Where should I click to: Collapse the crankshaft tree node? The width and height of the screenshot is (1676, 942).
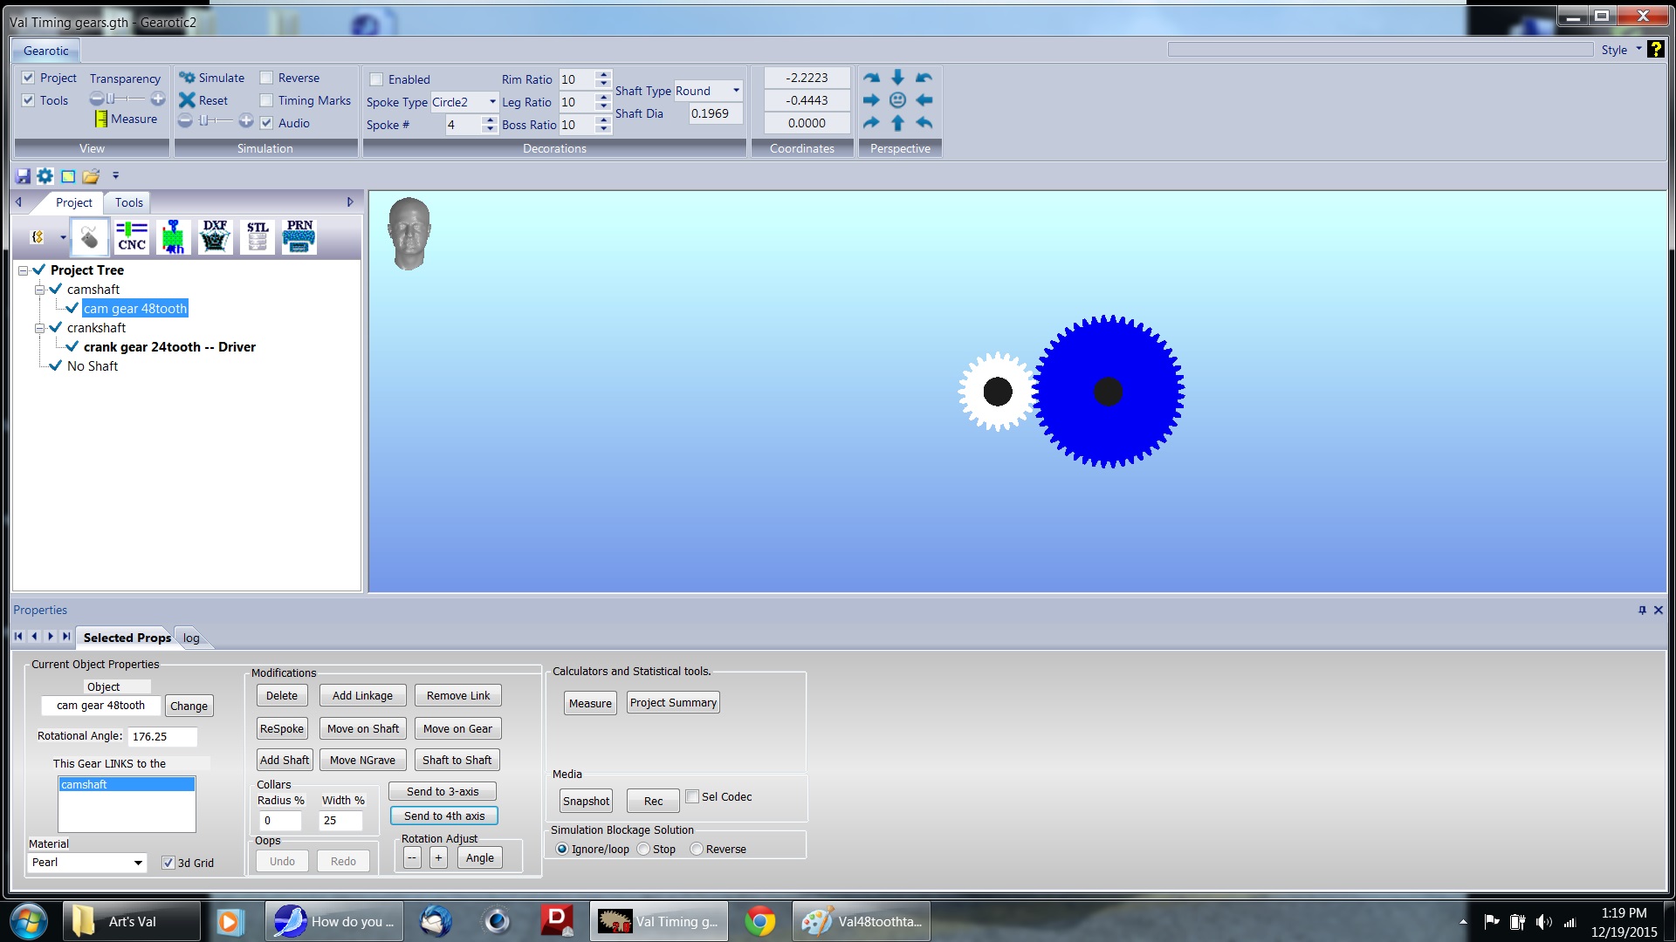[x=39, y=328]
